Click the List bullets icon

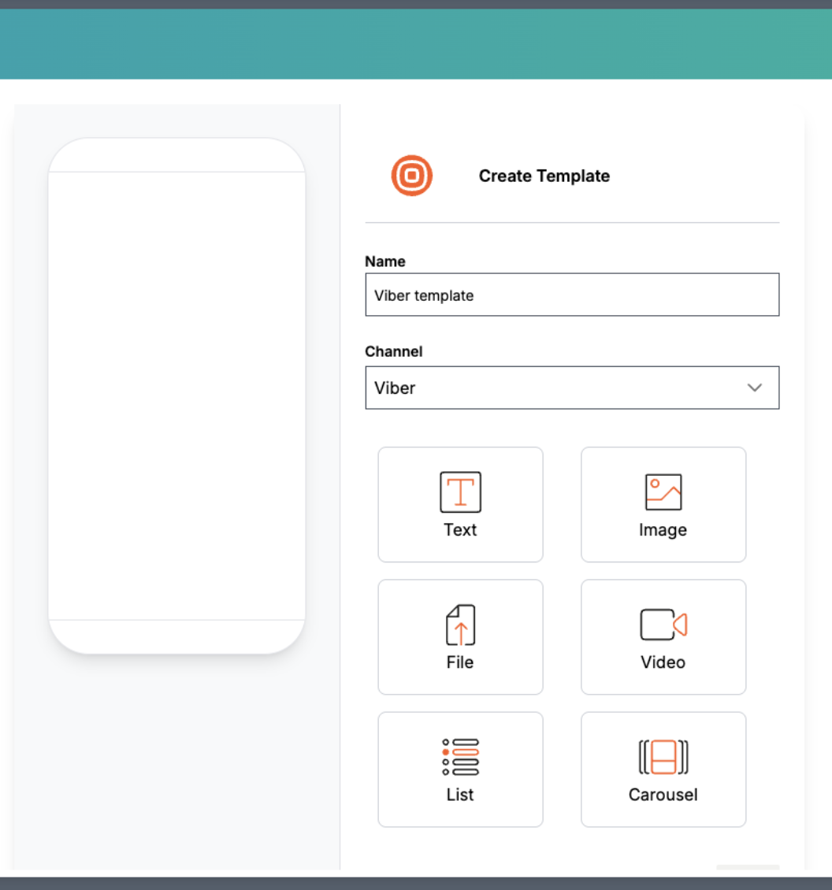[x=460, y=757]
